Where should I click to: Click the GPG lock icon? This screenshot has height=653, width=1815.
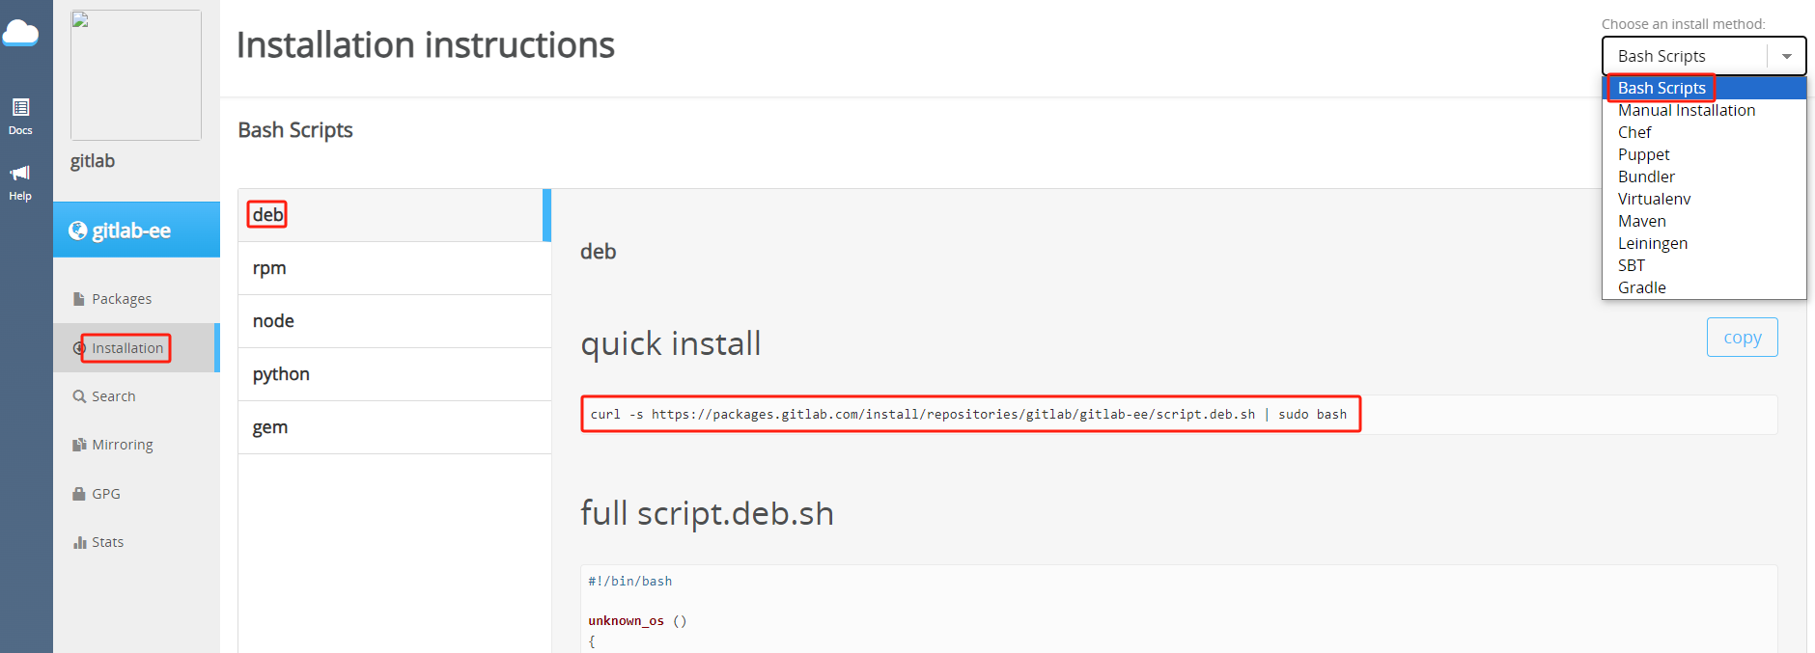click(79, 494)
